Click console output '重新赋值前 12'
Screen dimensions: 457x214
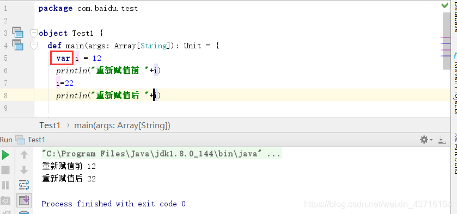click(69, 166)
